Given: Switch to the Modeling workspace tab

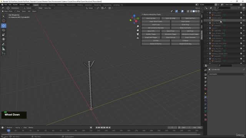Looking at the screenshot, I should point(43,5).
